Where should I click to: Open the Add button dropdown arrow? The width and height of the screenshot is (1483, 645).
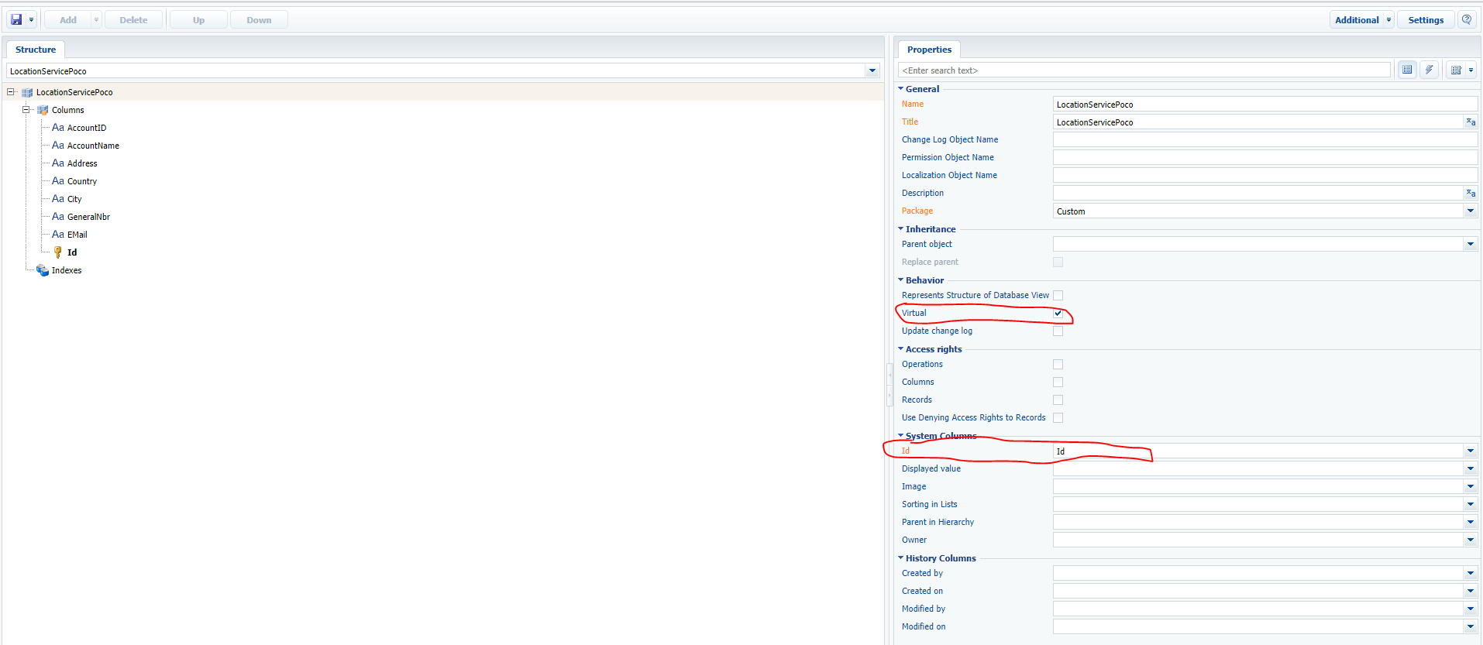96,20
